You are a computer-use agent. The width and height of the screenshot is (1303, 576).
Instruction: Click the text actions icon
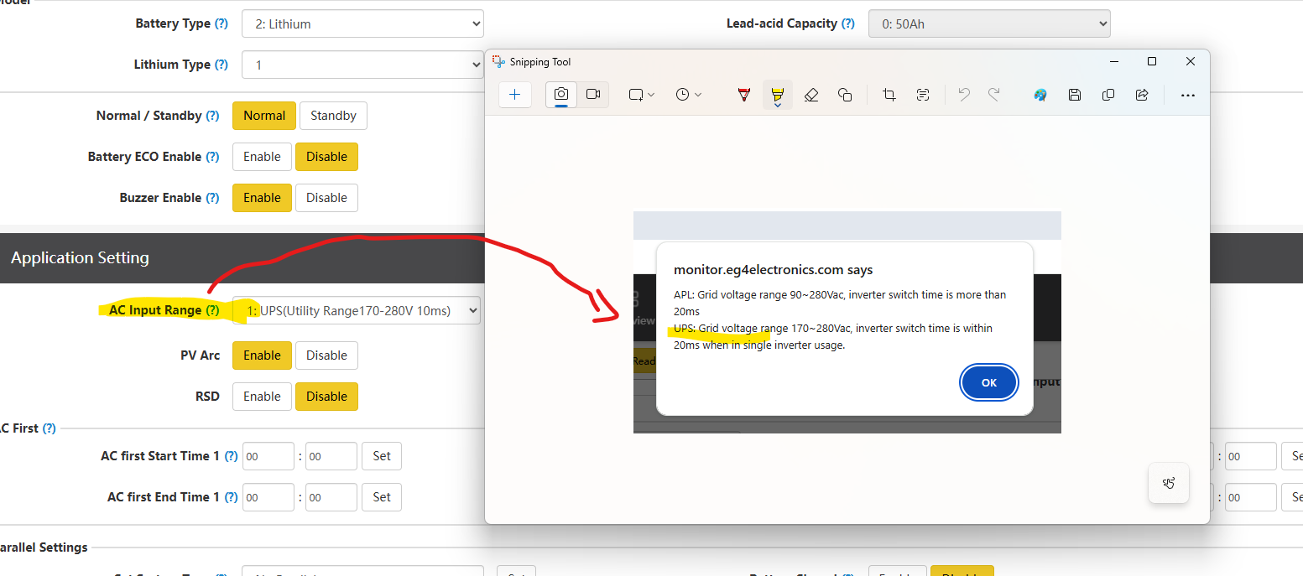click(923, 95)
